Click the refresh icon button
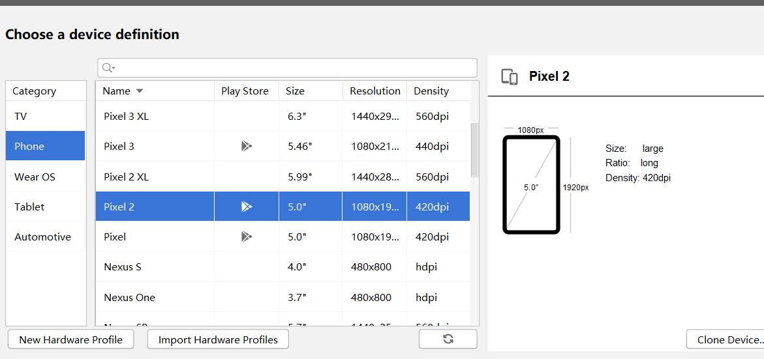The image size is (764, 359). 448,339
